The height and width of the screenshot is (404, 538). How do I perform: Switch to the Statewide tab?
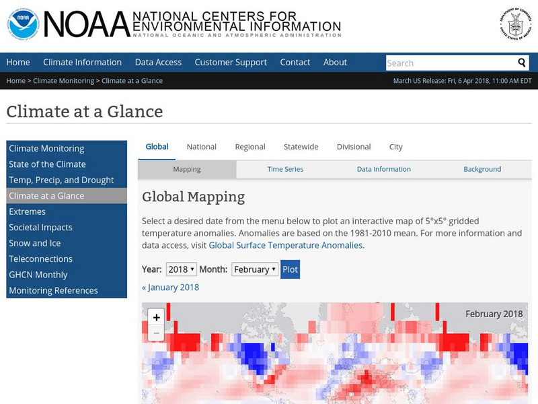click(301, 147)
